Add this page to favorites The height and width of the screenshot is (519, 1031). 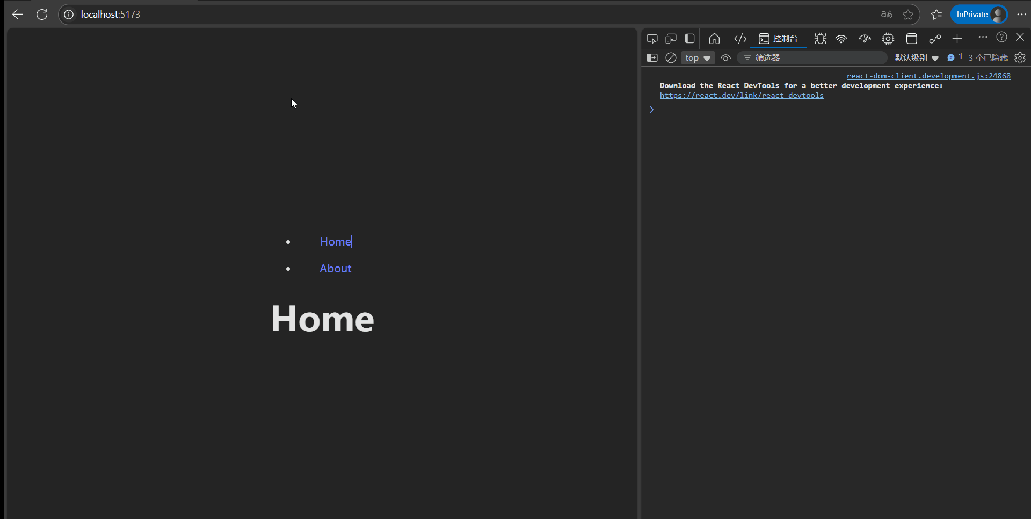pyautogui.click(x=908, y=15)
